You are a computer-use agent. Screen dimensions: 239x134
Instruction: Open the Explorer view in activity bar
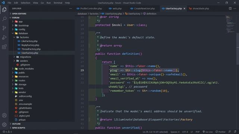[x=4, y=10]
